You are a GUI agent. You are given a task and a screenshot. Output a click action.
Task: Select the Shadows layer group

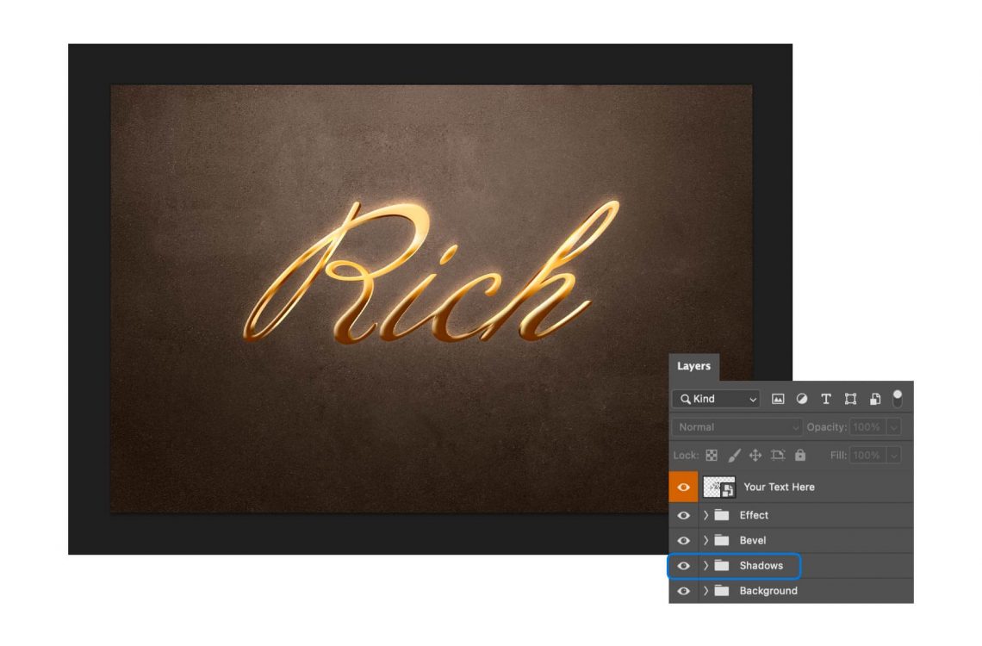pyautogui.click(x=761, y=566)
